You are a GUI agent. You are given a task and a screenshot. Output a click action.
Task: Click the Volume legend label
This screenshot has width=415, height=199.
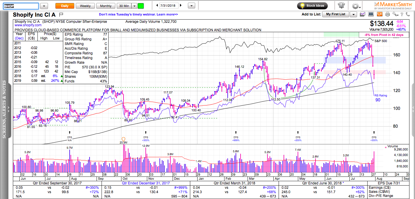coord(392,146)
